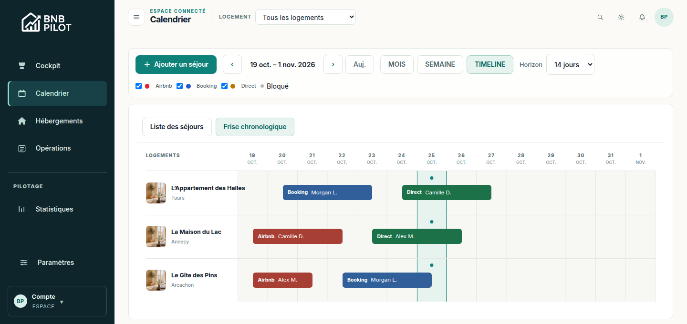687x324 pixels.
Task: Click the 19 oct. day header
Action: click(x=252, y=159)
